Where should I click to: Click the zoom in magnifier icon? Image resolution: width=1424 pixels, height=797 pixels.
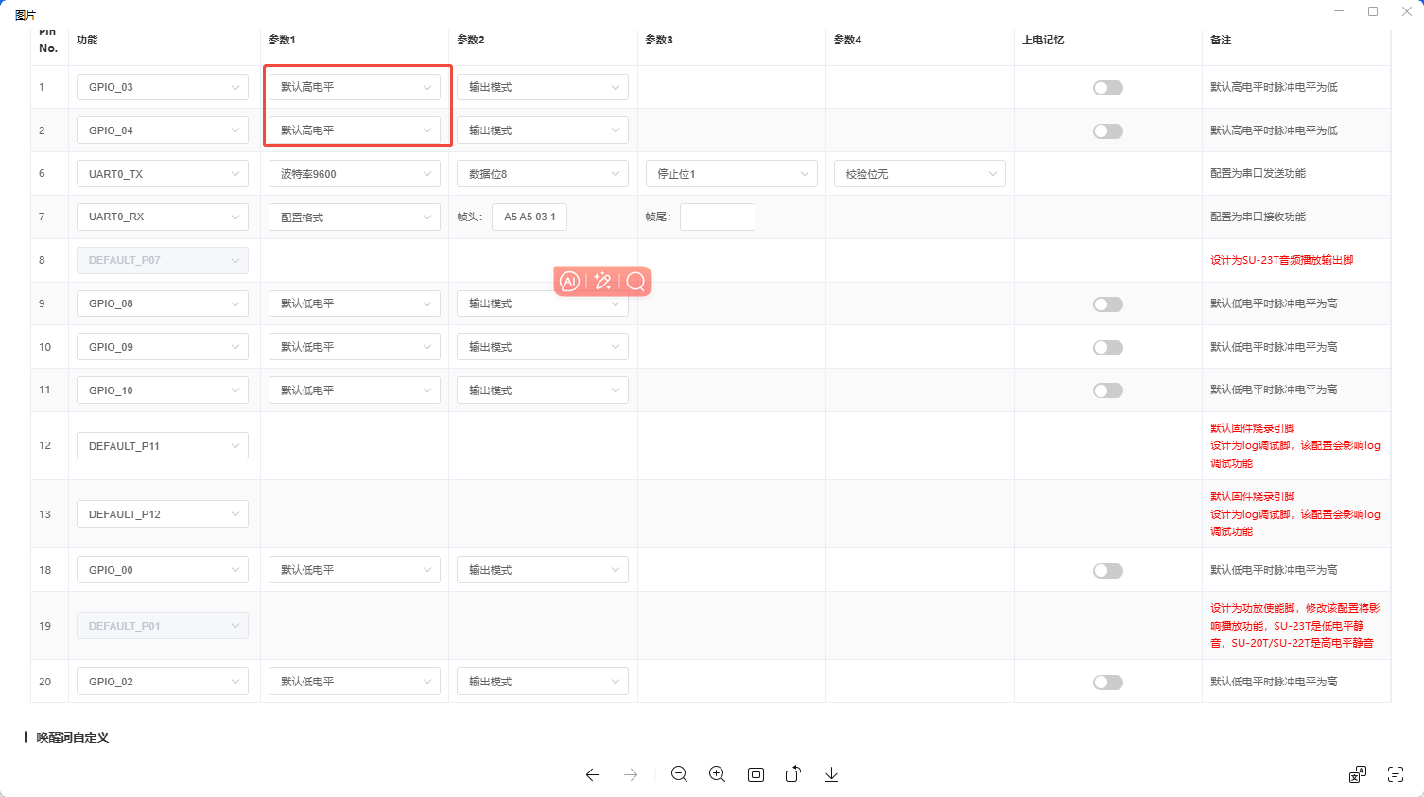717,774
